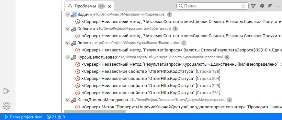Collapse all problems tree nodes

click(x=270, y=6)
